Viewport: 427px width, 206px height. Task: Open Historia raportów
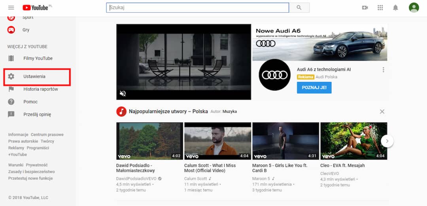point(41,89)
